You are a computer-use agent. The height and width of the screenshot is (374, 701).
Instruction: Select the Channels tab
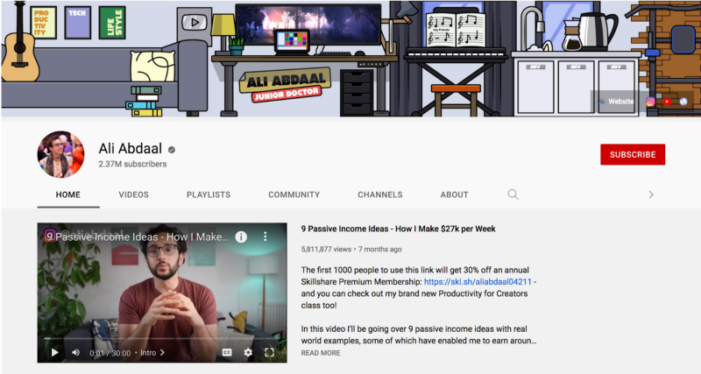pyautogui.click(x=380, y=194)
